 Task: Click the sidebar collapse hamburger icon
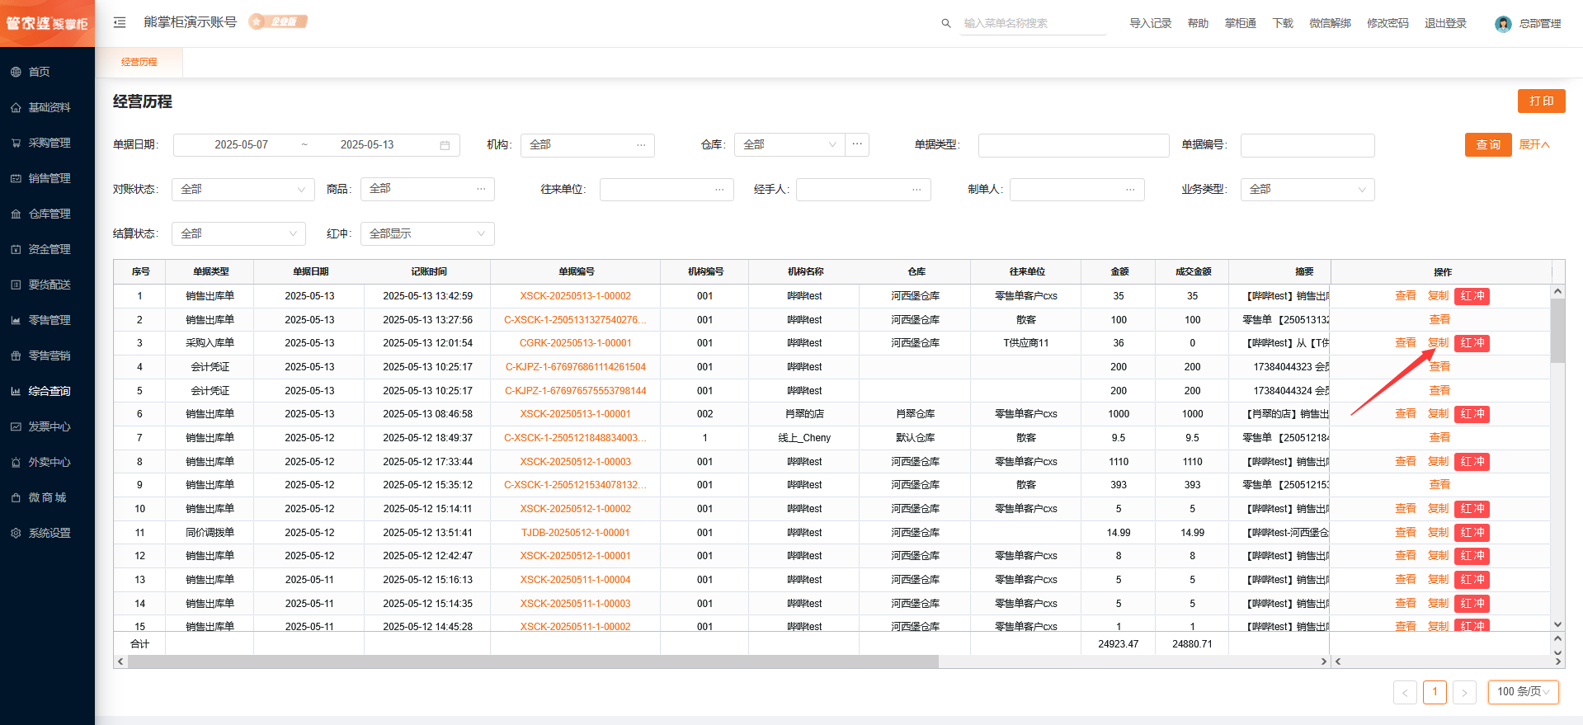[x=120, y=22]
